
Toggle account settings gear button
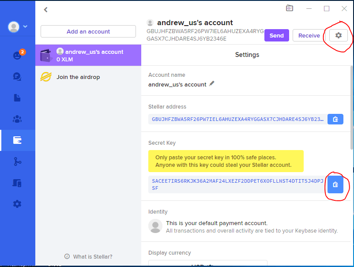click(338, 35)
